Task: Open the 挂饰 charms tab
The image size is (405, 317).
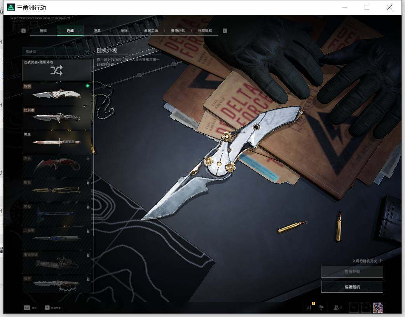Action: 124,31
